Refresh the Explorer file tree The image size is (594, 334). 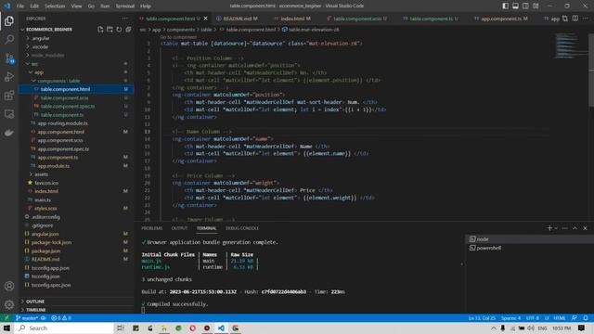(119, 29)
